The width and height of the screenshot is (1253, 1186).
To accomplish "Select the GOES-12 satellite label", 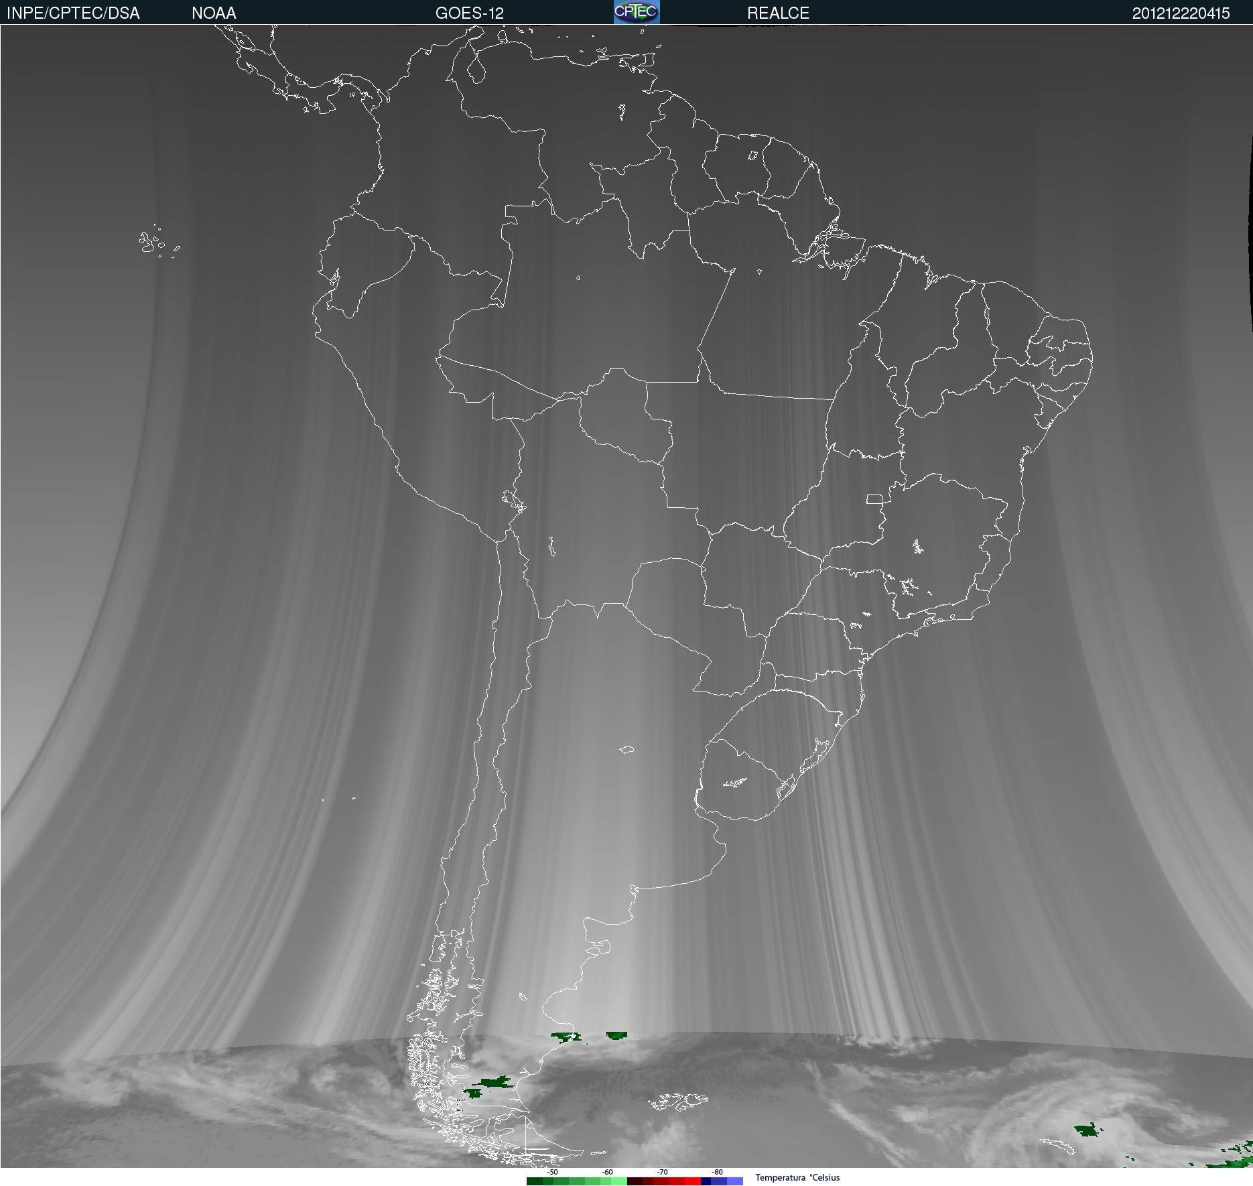I will pyautogui.click(x=470, y=13).
